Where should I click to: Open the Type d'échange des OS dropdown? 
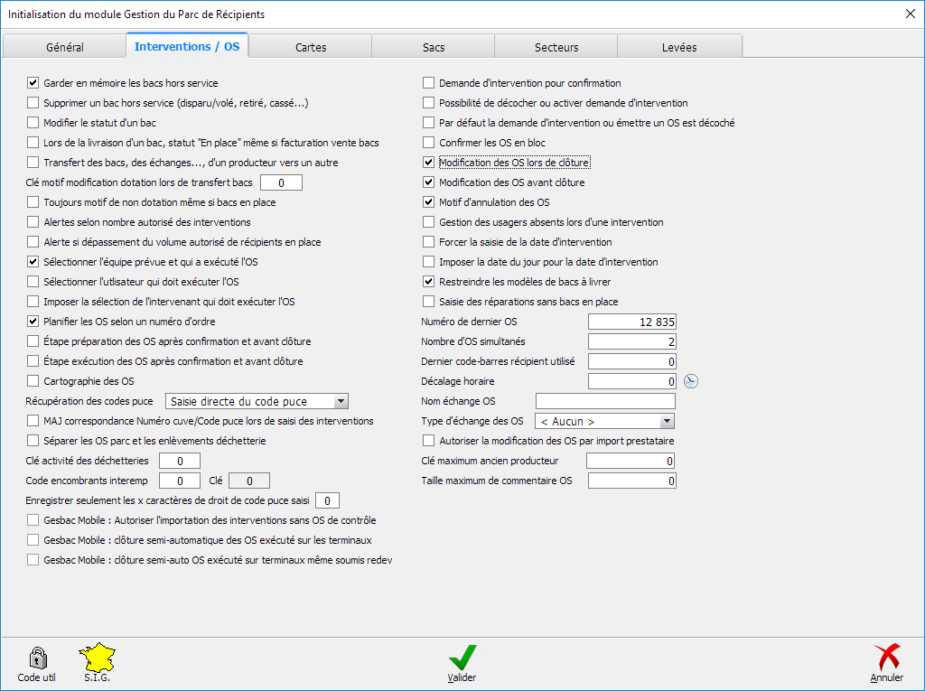click(x=667, y=421)
